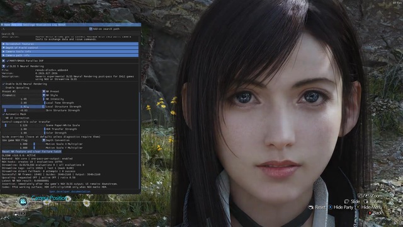Click the NR Intensity slider
The width and height of the screenshot is (403, 227).
pos(23,99)
